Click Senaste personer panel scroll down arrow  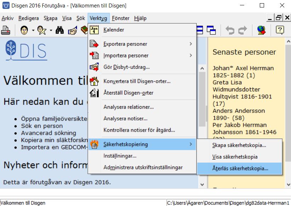[289, 185]
